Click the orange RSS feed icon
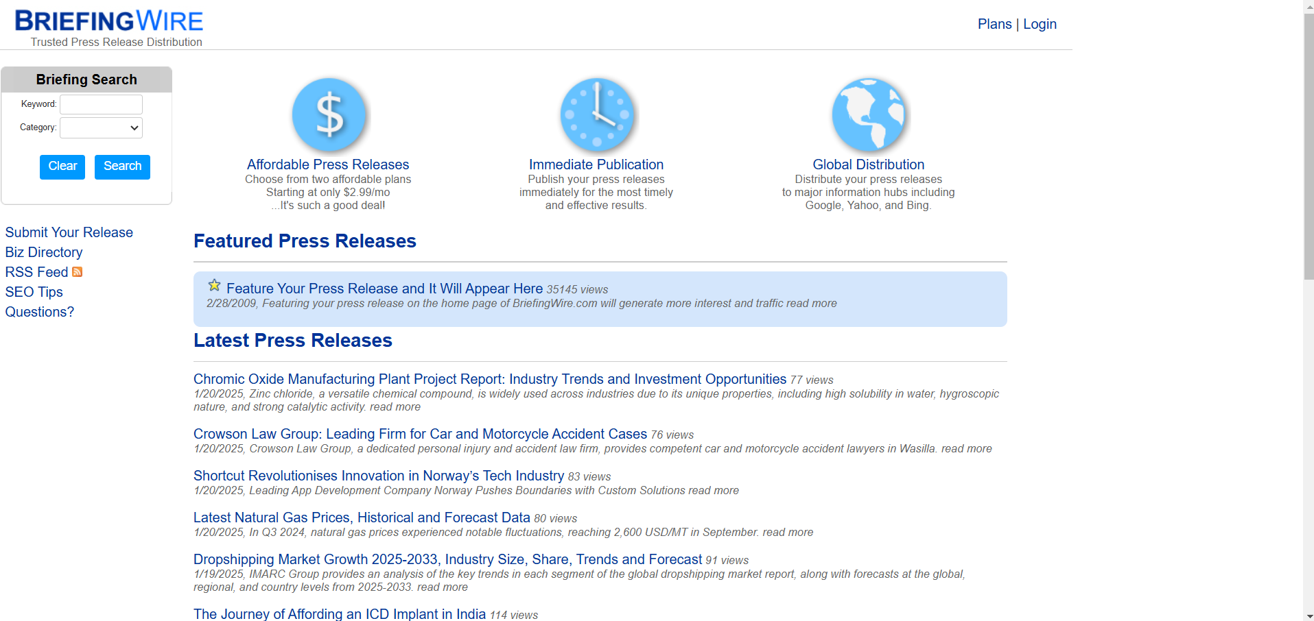1314x621 pixels. click(x=78, y=272)
